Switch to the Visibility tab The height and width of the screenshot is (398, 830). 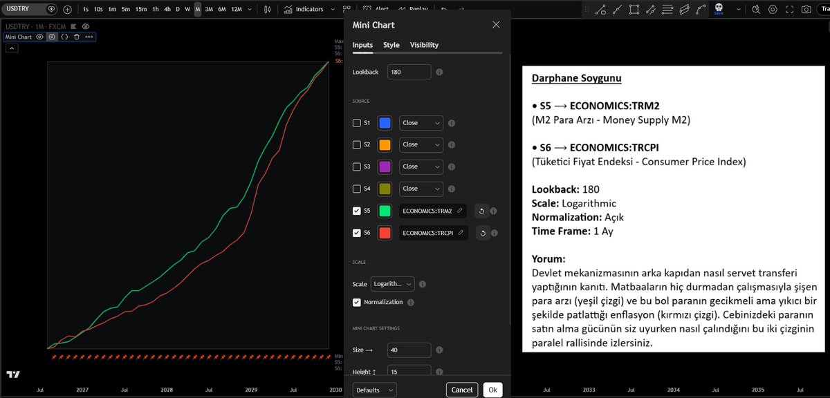tap(424, 45)
